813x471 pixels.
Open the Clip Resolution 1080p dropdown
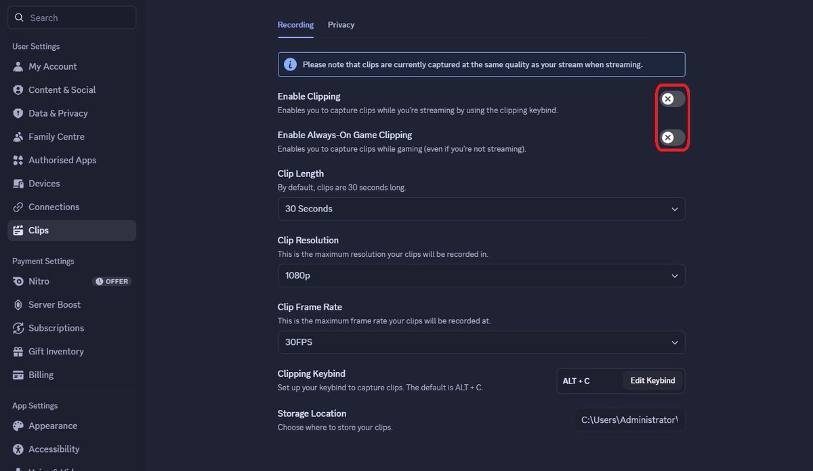point(481,276)
